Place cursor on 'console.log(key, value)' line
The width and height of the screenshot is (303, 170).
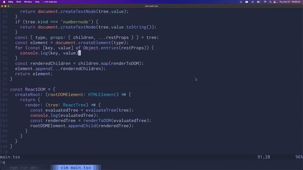[50, 53]
